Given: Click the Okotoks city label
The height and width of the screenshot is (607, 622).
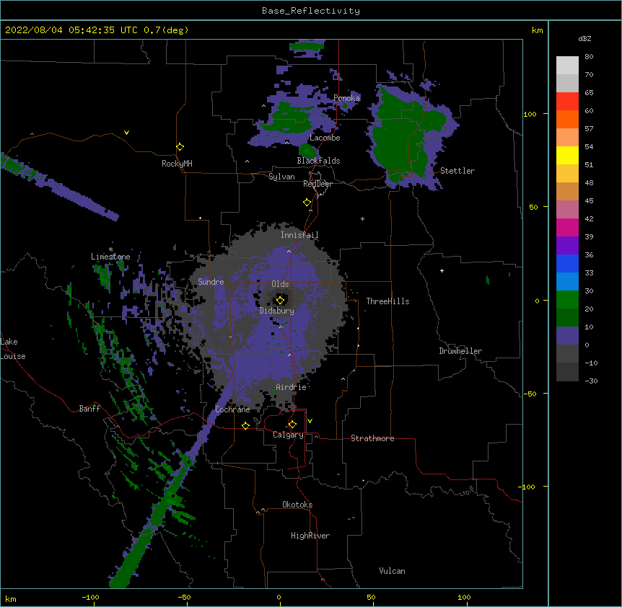Looking at the screenshot, I should [297, 505].
